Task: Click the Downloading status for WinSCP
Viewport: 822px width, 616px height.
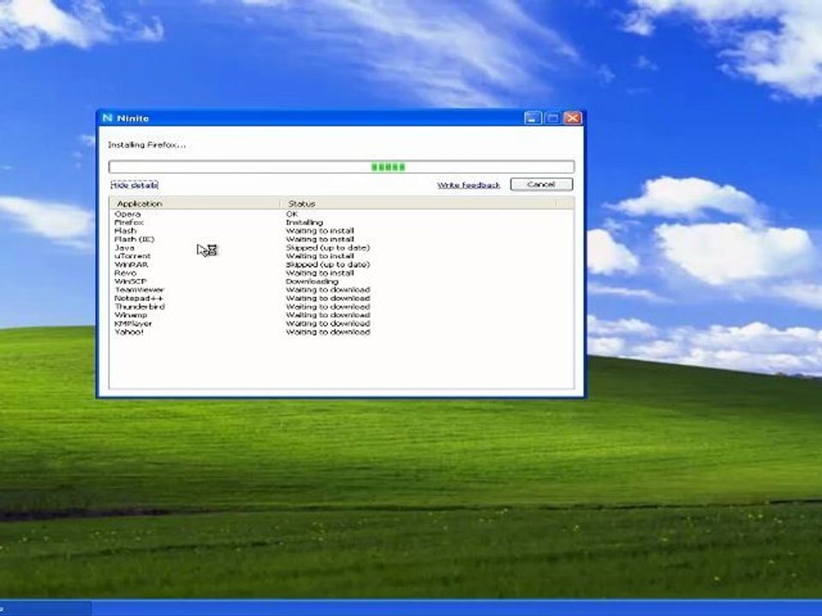Action: [312, 281]
